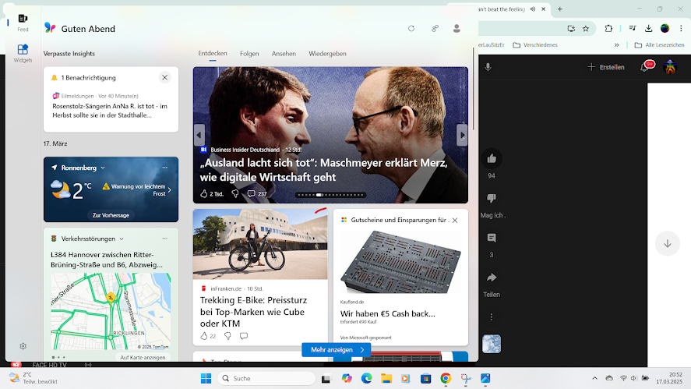Click the widgets panel scrollbar
The width and height of the screenshot is (691, 389).
[474, 88]
